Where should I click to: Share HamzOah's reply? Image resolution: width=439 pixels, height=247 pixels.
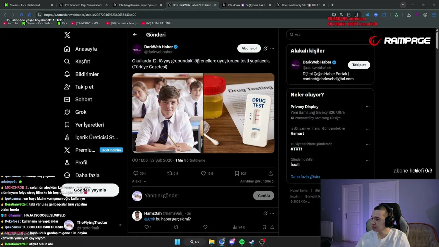272,227
